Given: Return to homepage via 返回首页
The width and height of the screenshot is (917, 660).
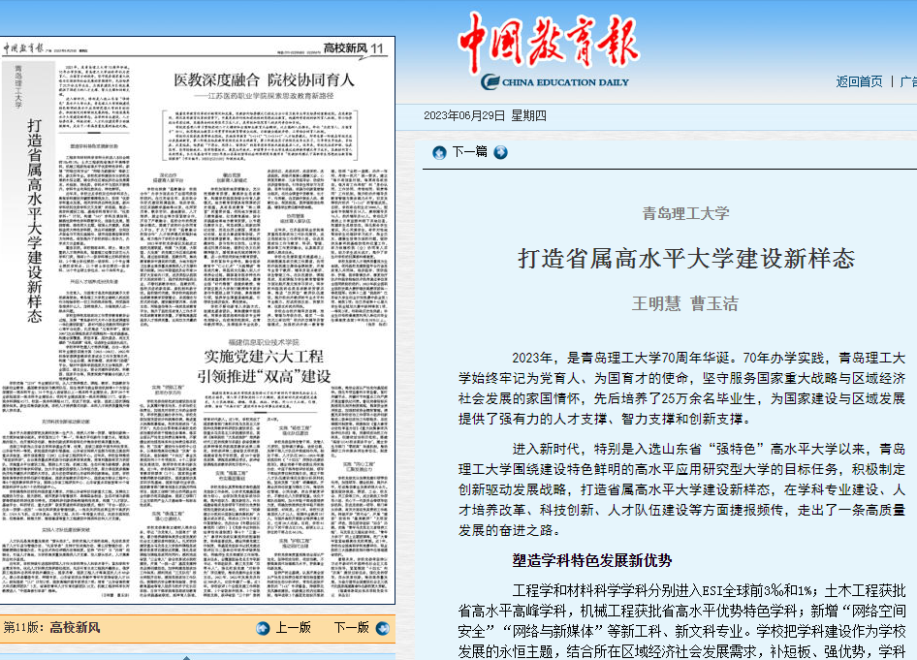Looking at the screenshot, I should tap(859, 81).
